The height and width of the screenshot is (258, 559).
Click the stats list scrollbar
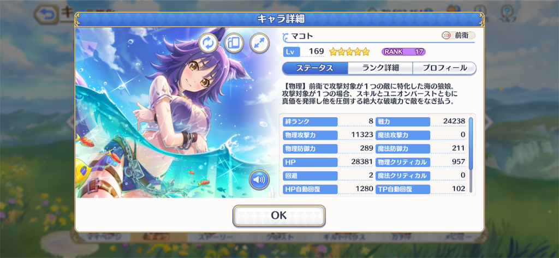click(x=471, y=155)
